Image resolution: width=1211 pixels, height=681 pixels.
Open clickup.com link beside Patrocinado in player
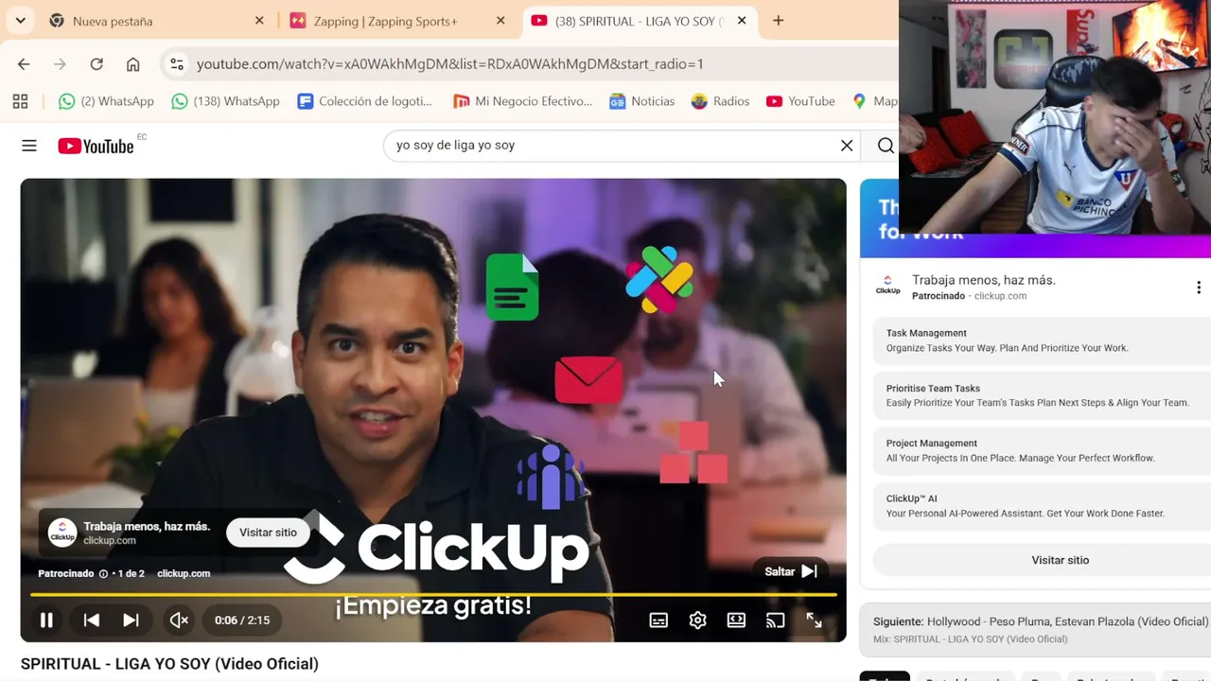coord(184,573)
